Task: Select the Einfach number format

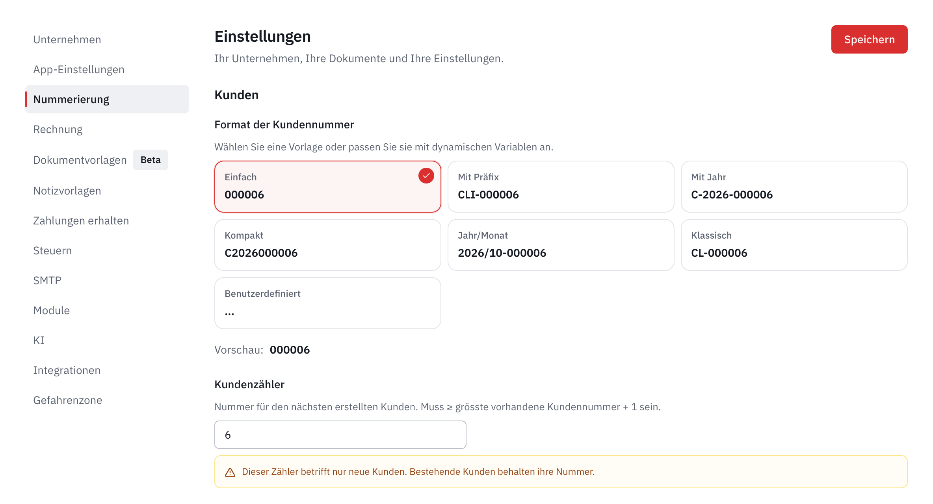Action: point(327,187)
